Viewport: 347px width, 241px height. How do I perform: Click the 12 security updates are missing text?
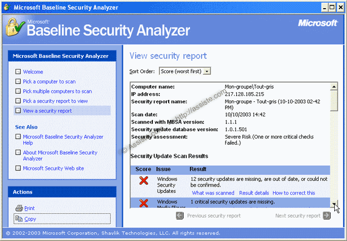[259, 182]
